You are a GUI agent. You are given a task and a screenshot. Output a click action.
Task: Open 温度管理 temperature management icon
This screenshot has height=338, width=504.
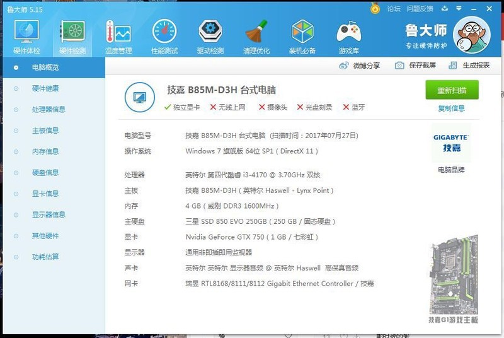(118, 32)
